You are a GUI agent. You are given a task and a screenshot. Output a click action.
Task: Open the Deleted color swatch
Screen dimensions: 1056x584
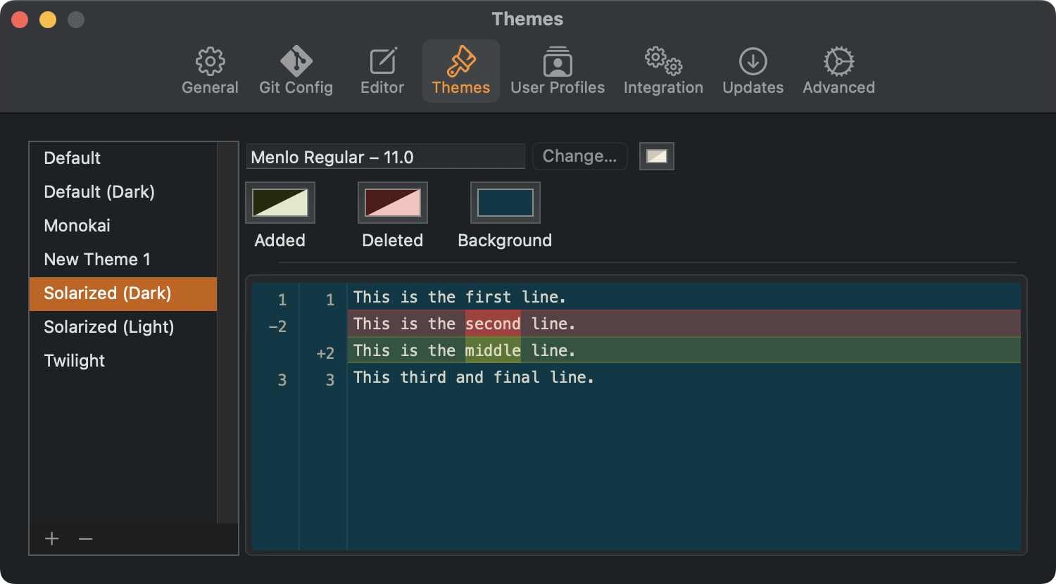392,202
